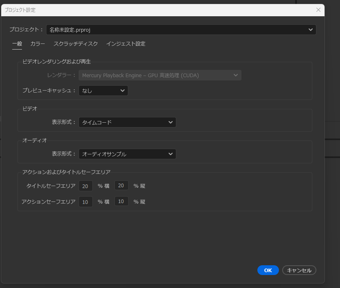Click the キャンセル button
340x288 pixels.
pyautogui.click(x=299, y=270)
